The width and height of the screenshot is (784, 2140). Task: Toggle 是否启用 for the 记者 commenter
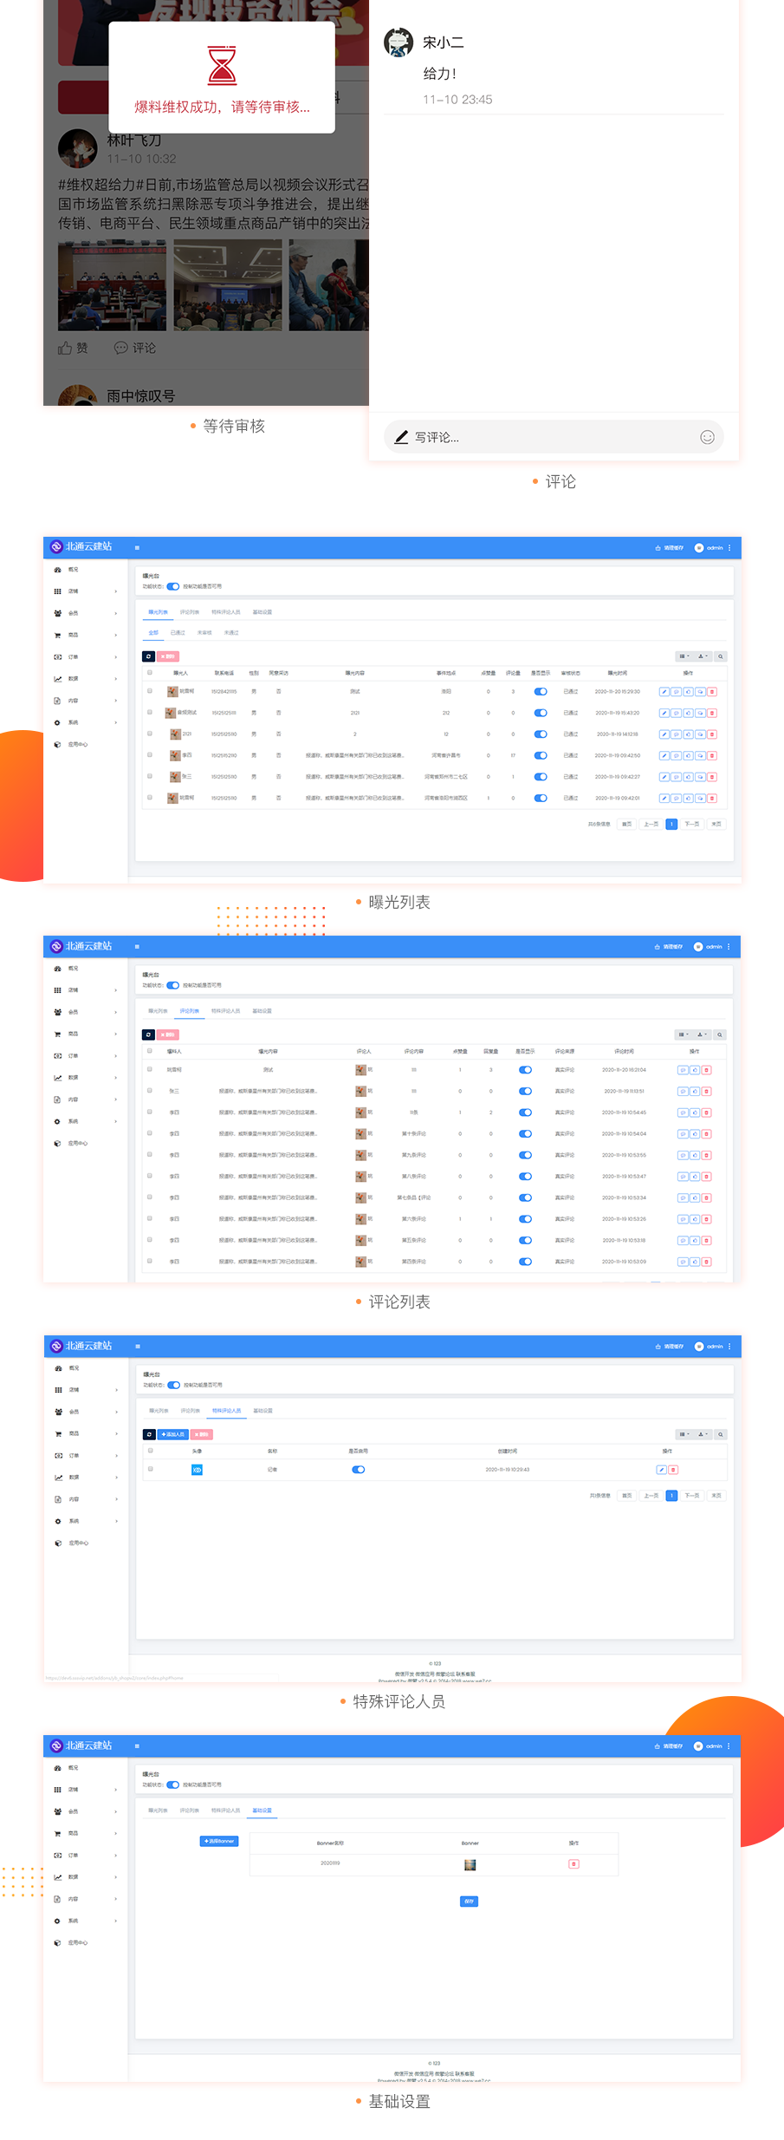tap(359, 1470)
